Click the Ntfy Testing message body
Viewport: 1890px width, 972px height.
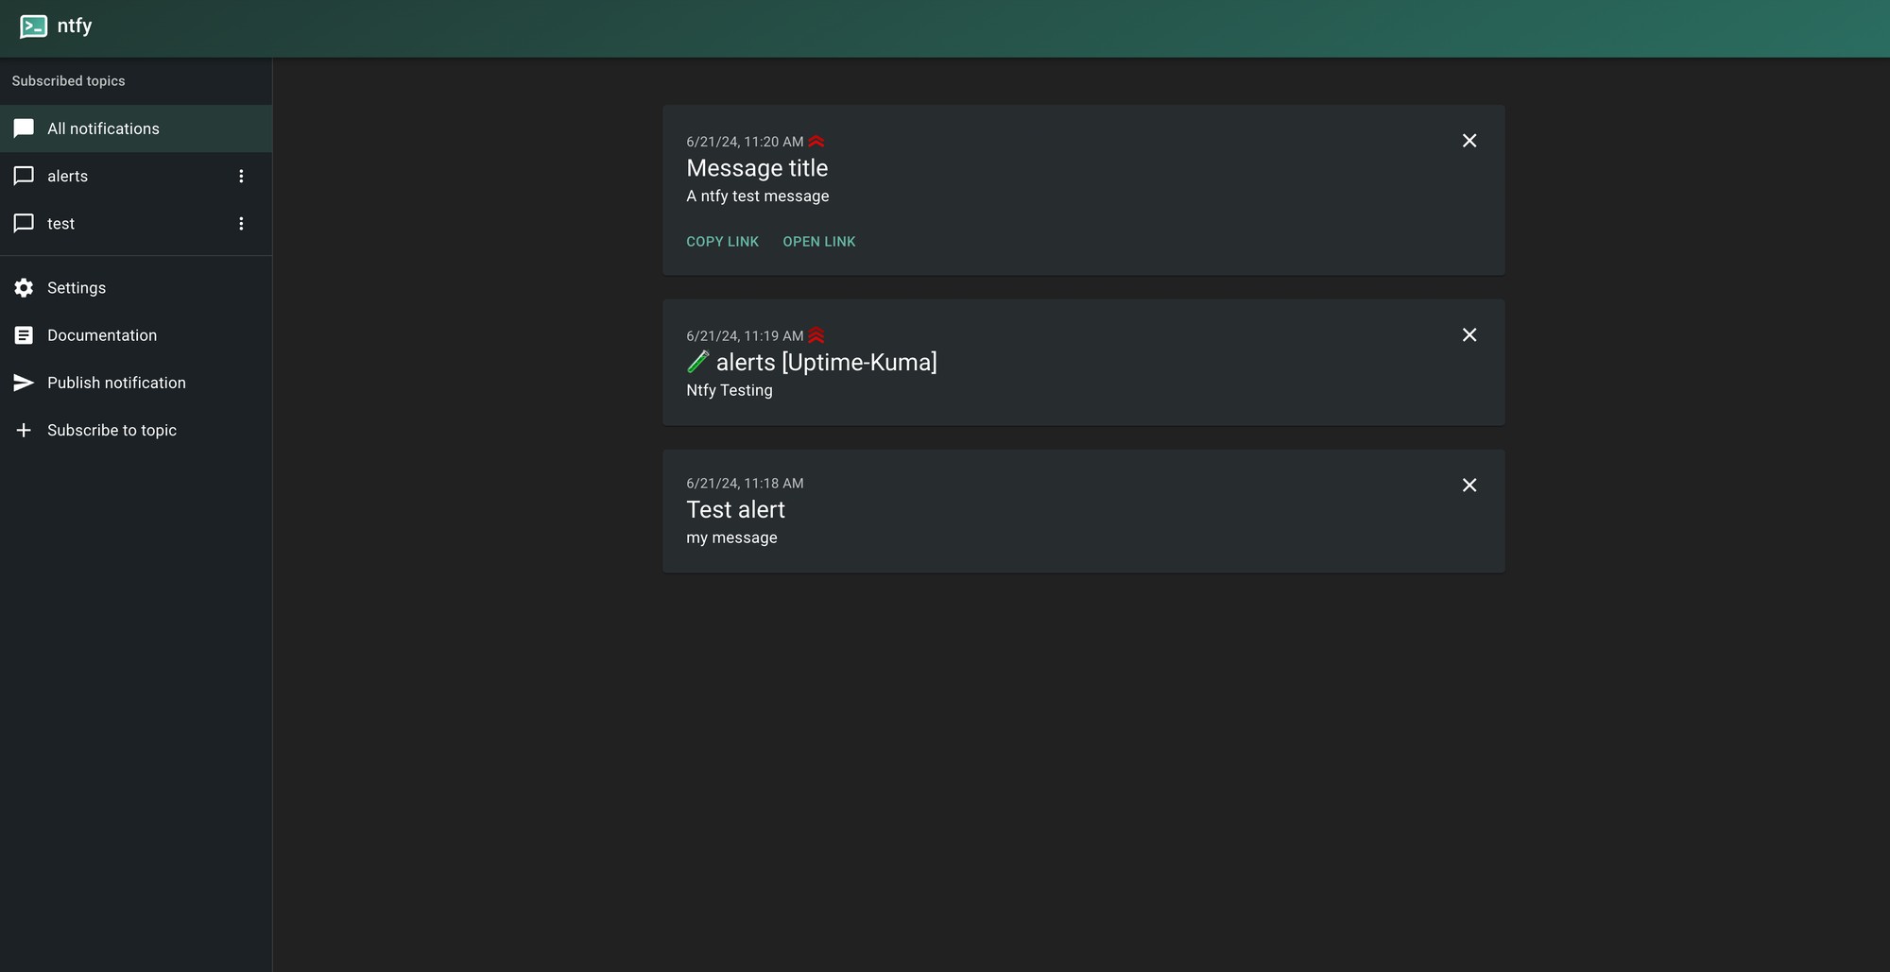pos(729,389)
